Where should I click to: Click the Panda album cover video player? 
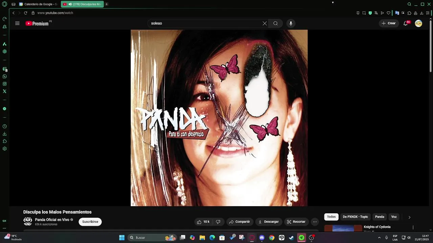pyautogui.click(x=219, y=118)
